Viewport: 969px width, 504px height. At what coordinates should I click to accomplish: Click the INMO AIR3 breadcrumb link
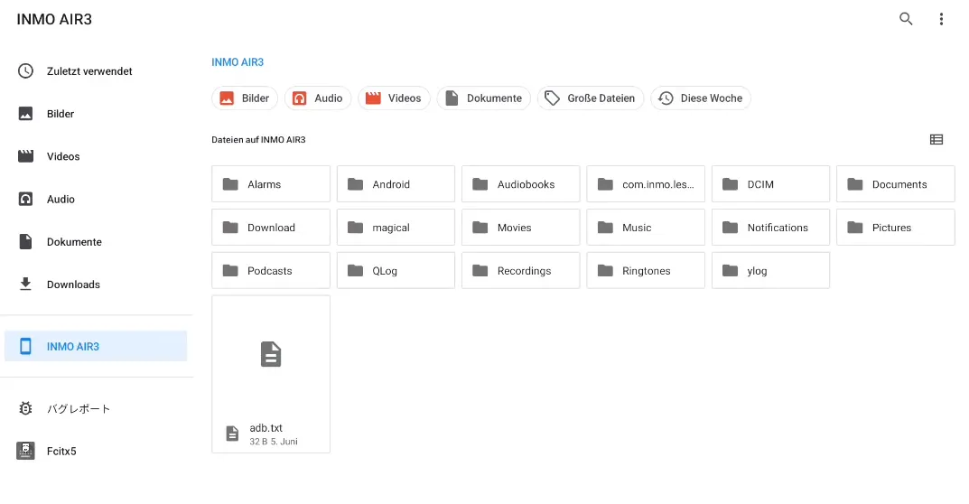[x=238, y=62]
